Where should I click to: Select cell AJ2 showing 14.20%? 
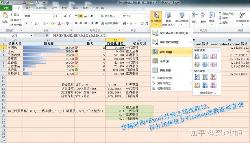point(115,47)
